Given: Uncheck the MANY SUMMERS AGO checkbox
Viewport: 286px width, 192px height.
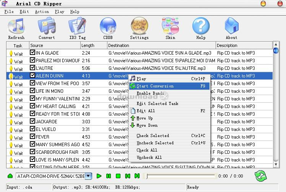Looking at the screenshot, I should point(32,144).
